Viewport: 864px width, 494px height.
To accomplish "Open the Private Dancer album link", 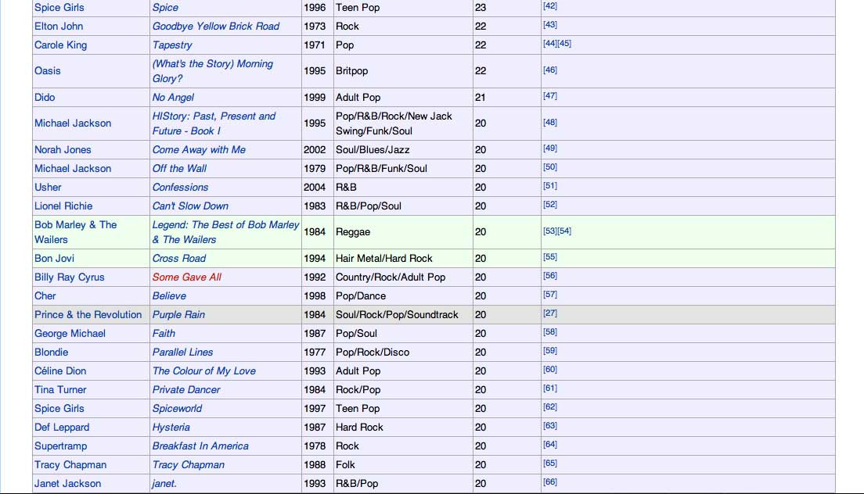I will point(186,389).
